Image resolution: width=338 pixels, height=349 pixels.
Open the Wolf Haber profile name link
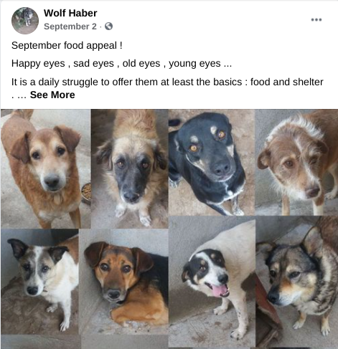[70, 13]
